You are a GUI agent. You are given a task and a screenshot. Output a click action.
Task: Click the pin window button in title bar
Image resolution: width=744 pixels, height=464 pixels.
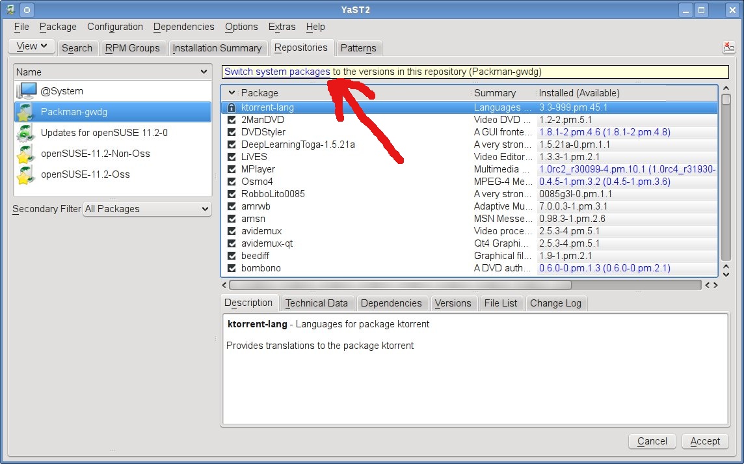click(27, 10)
